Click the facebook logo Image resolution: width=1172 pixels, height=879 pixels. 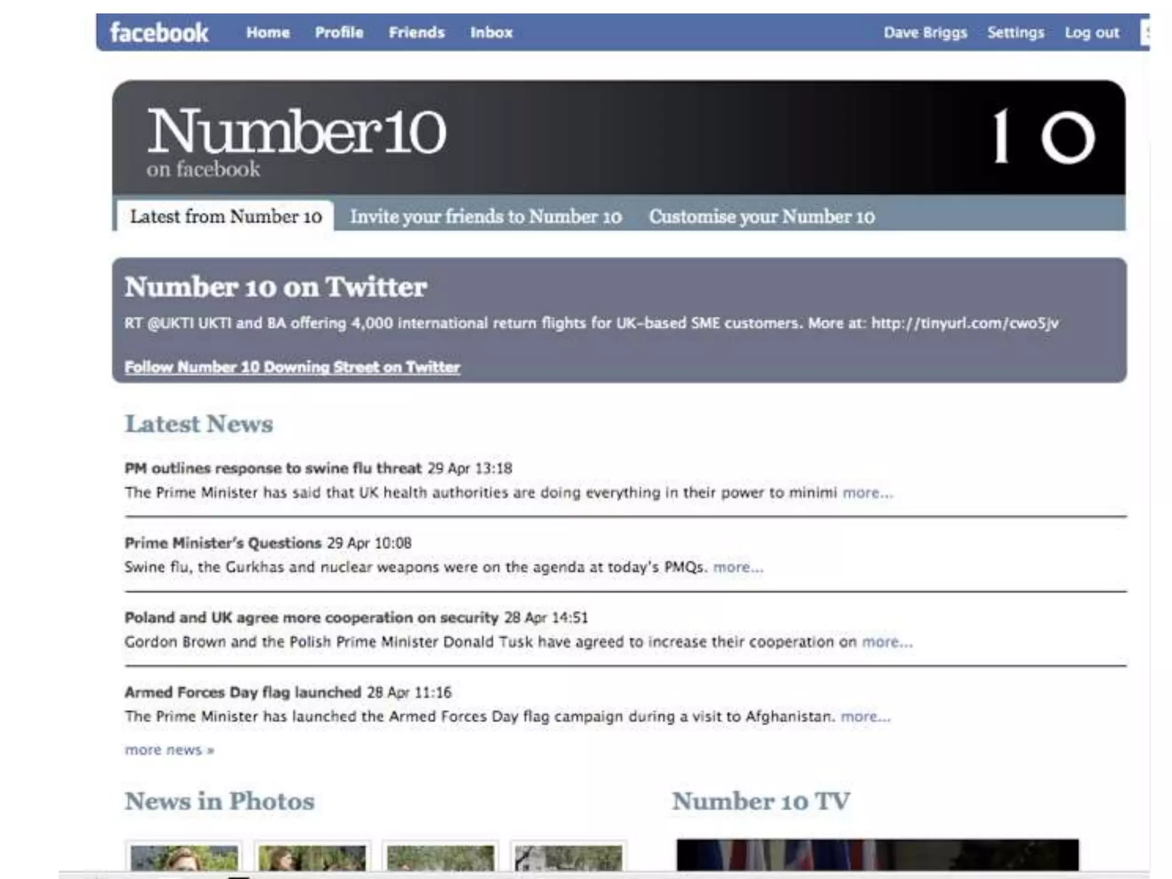click(159, 33)
